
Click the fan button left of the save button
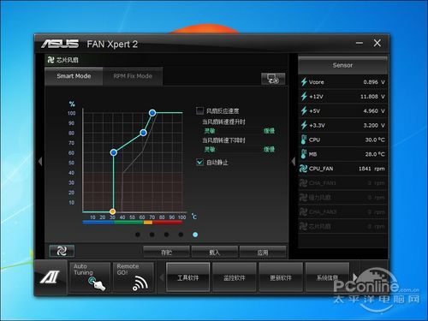[x=62, y=251]
